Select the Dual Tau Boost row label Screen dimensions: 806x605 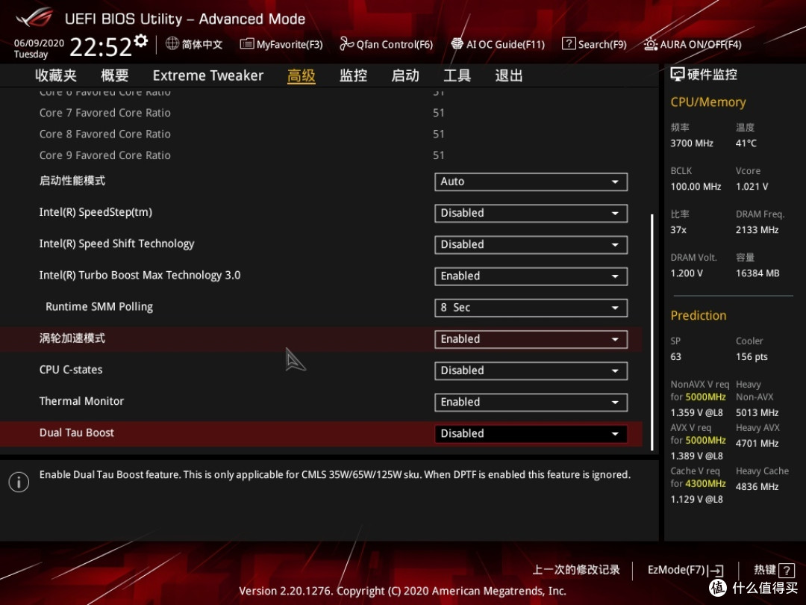(x=77, y=432)
